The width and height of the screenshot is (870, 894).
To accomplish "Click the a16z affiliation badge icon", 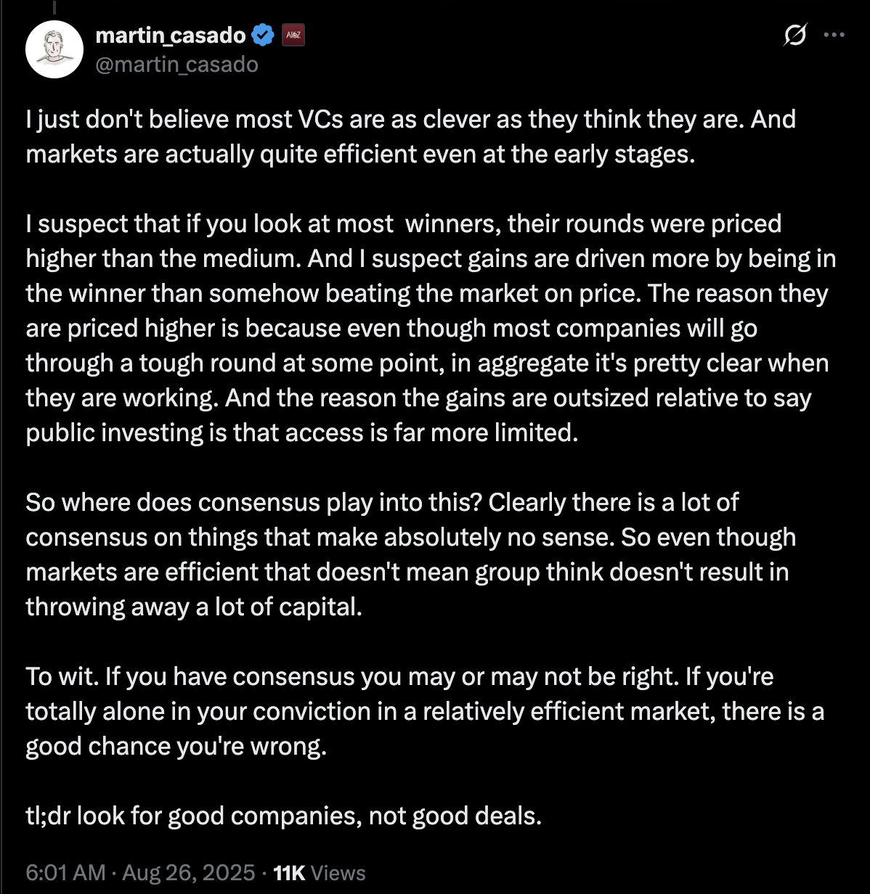I will click(293, 34).
